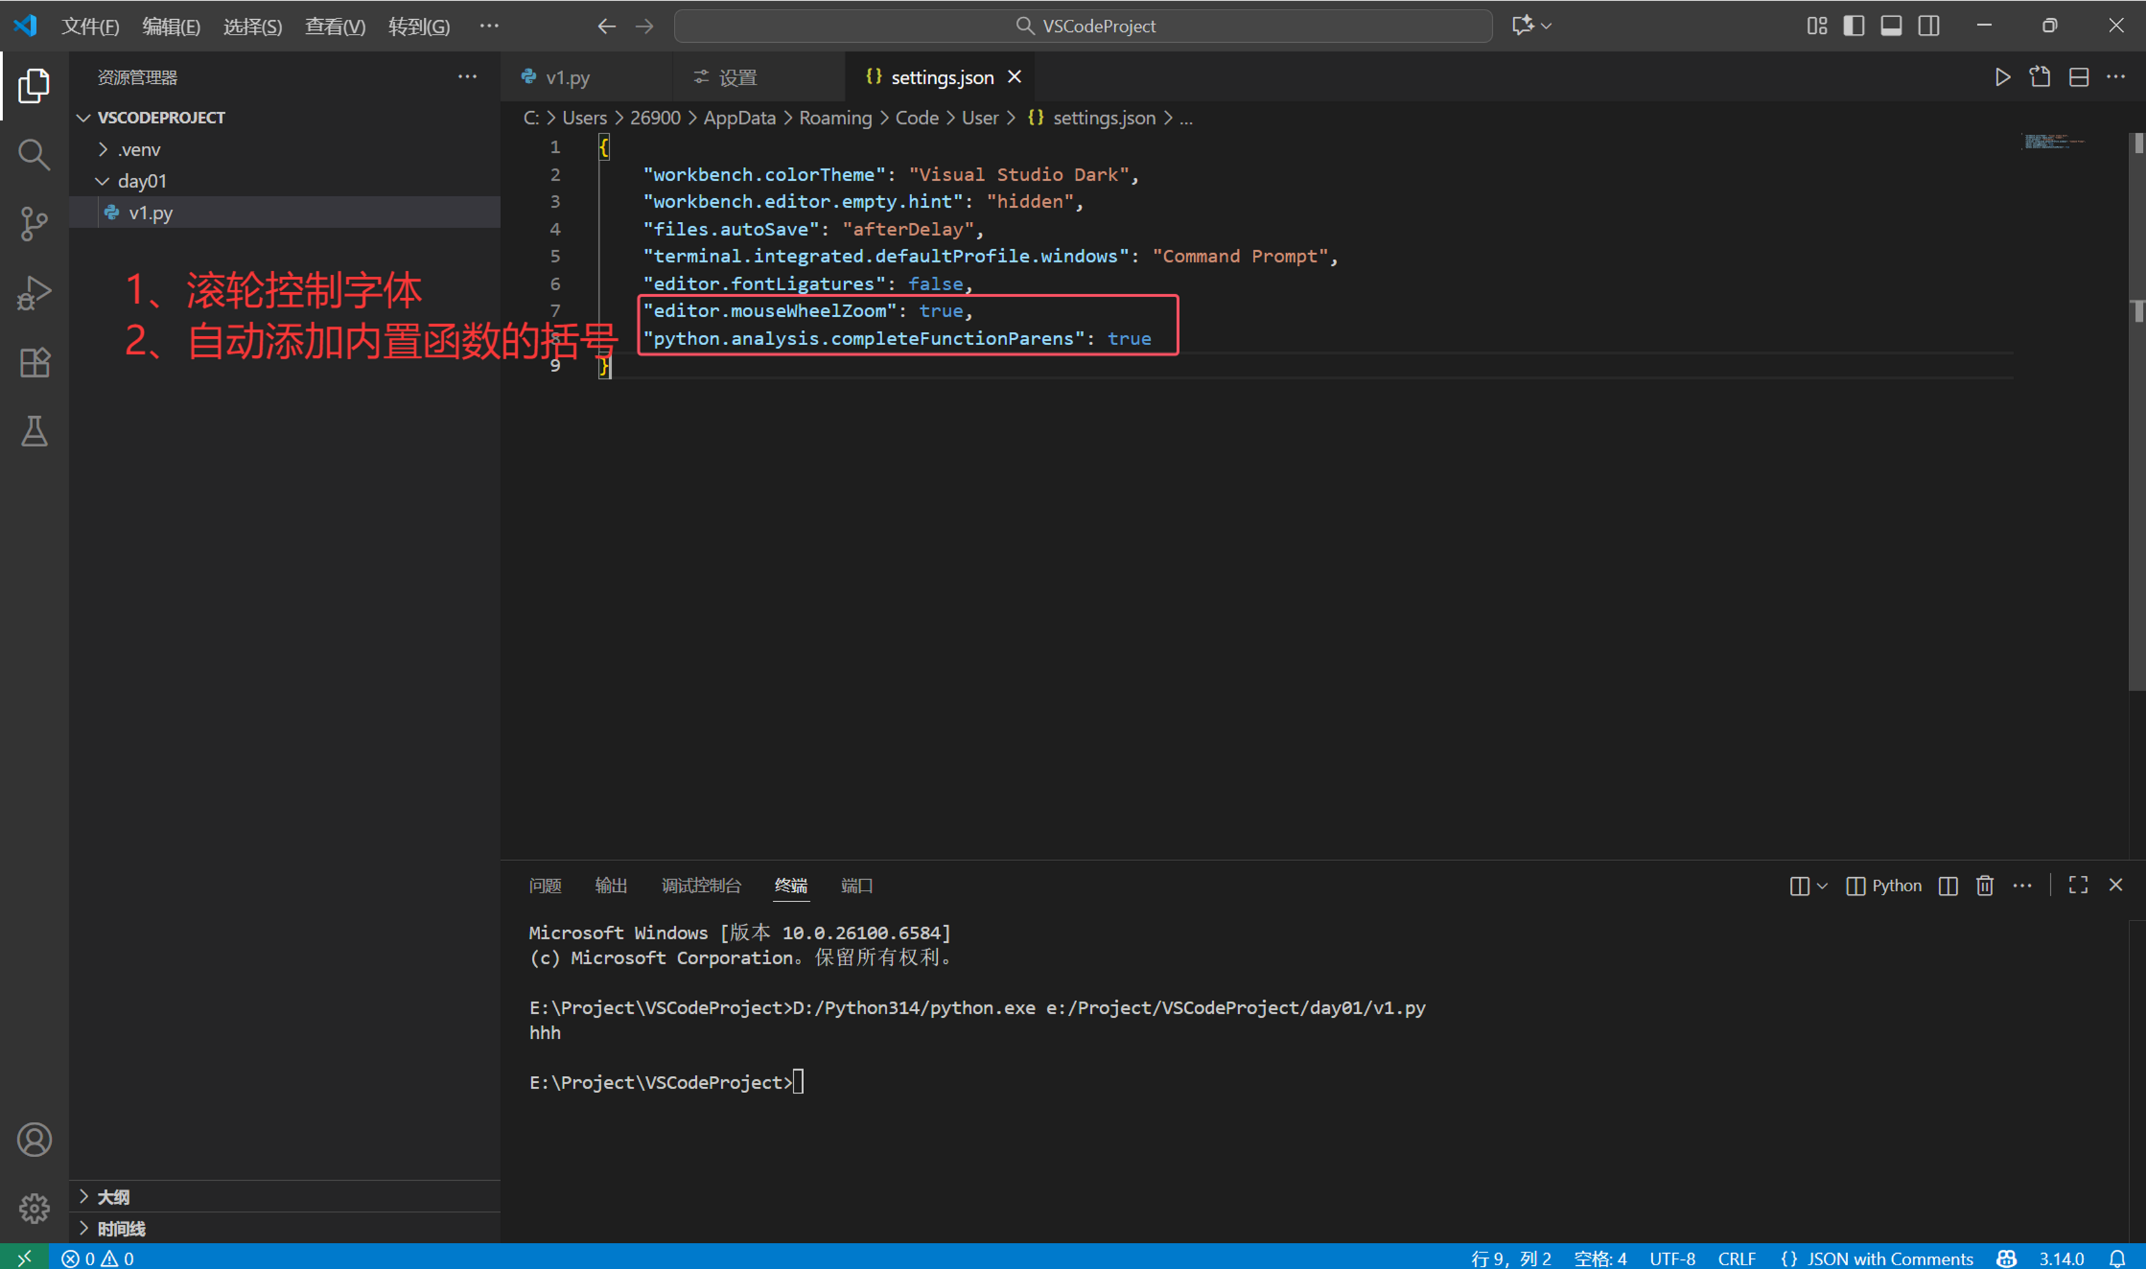Click the CRLF line ending indicator
Viewport: 2146px width, 1269px height.
point(1738,1258)
